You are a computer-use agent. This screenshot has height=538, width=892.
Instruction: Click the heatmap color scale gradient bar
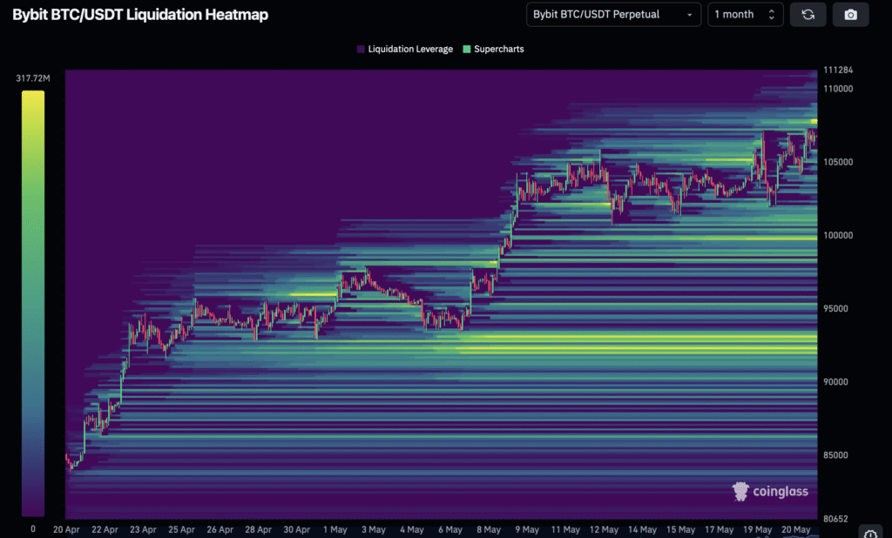[33, 303]
